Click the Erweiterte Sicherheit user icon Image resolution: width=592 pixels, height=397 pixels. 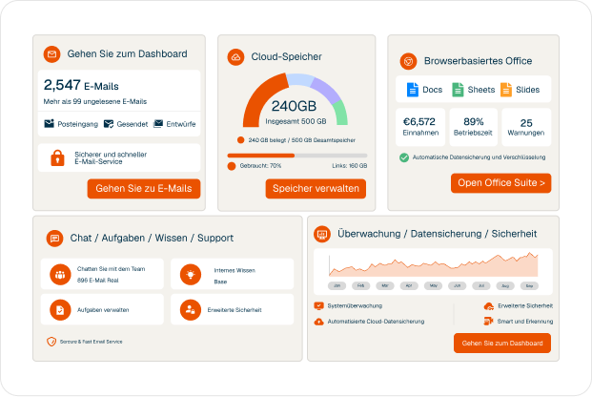point(190,309)
